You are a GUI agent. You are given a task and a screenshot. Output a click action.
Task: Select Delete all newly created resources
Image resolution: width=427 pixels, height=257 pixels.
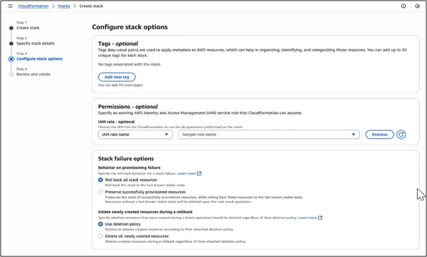(101, 236)
